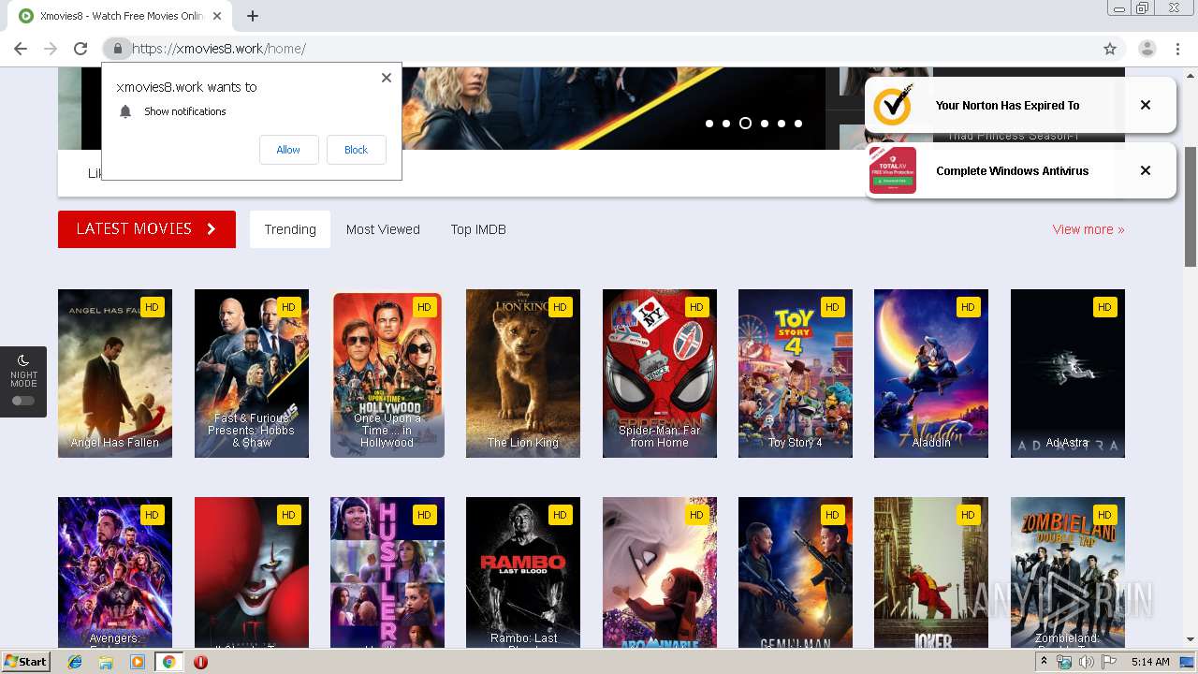Click the HD badge on Aladdin
This screenshot has width=1198, height=674.
968,307
